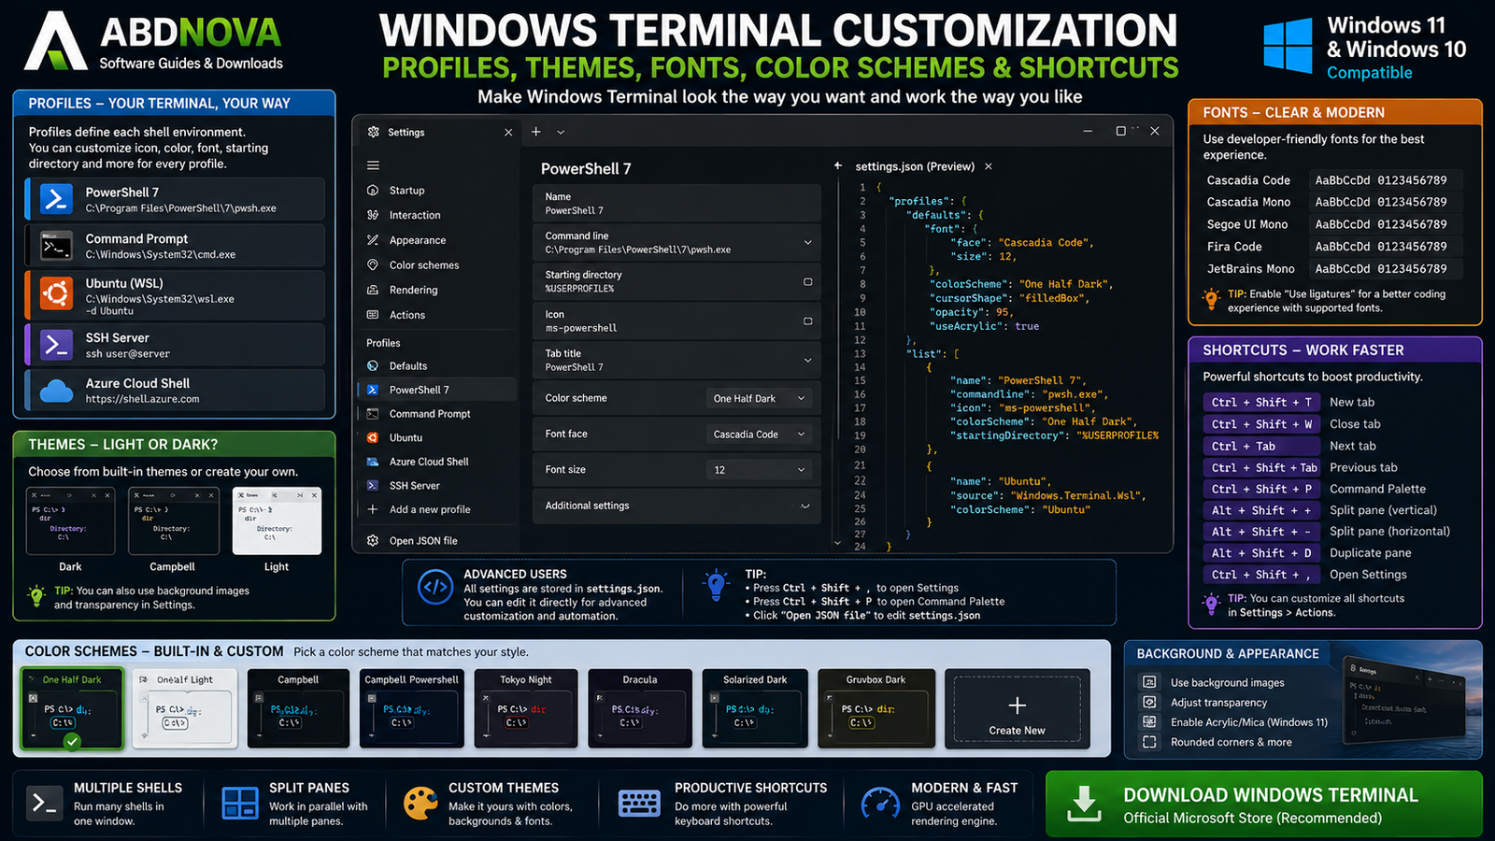Image resolution: width=1495 pixels, height=841 pixels.
Task: Select the Command Prompt profile in sidebar
Action: [x=437, y=414]
